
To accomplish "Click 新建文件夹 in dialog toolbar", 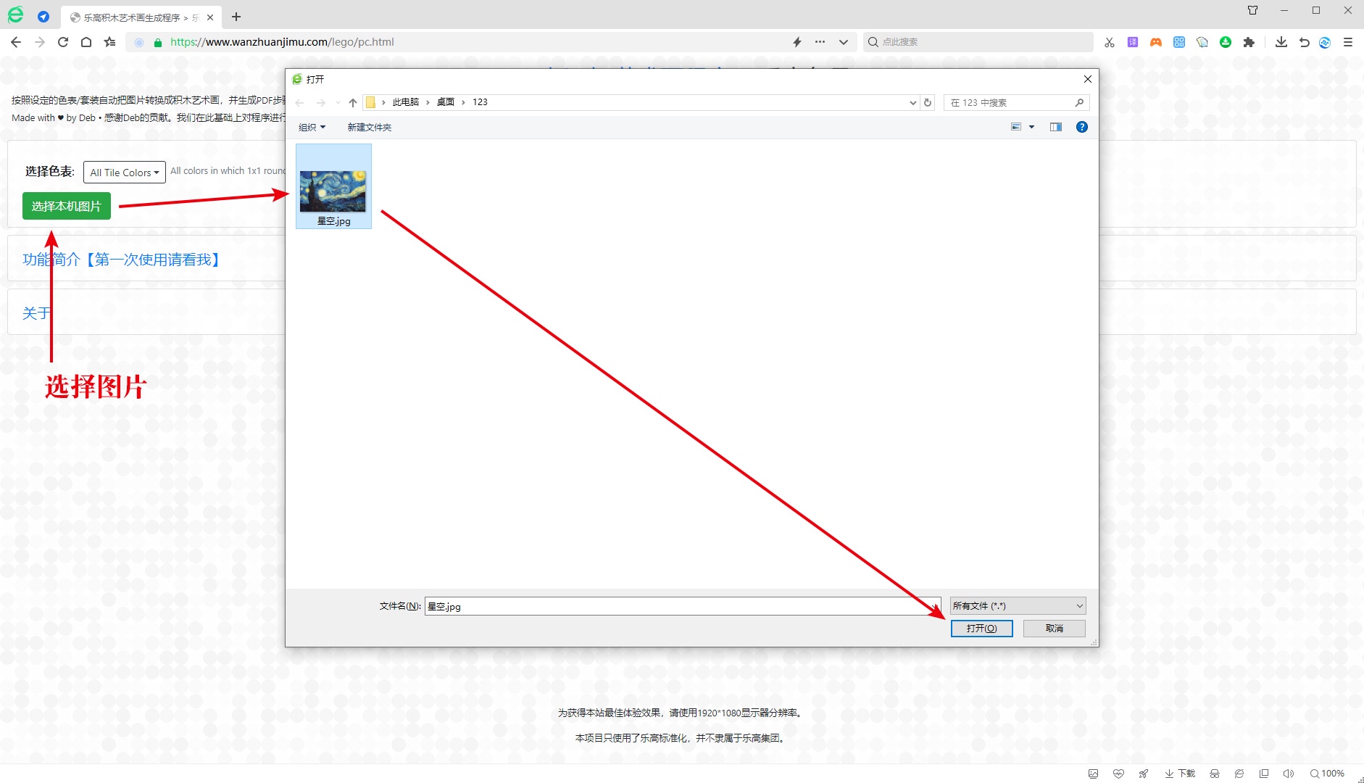I will pos(369,128).
